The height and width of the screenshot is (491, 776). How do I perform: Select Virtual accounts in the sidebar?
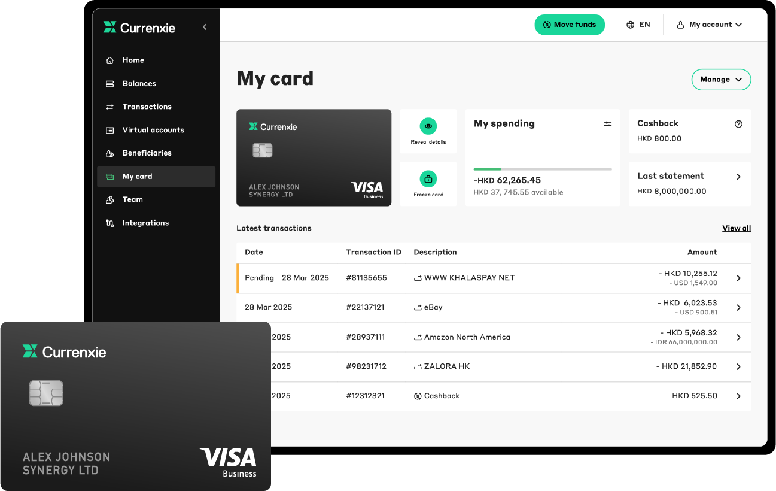[x=153, y=130]
